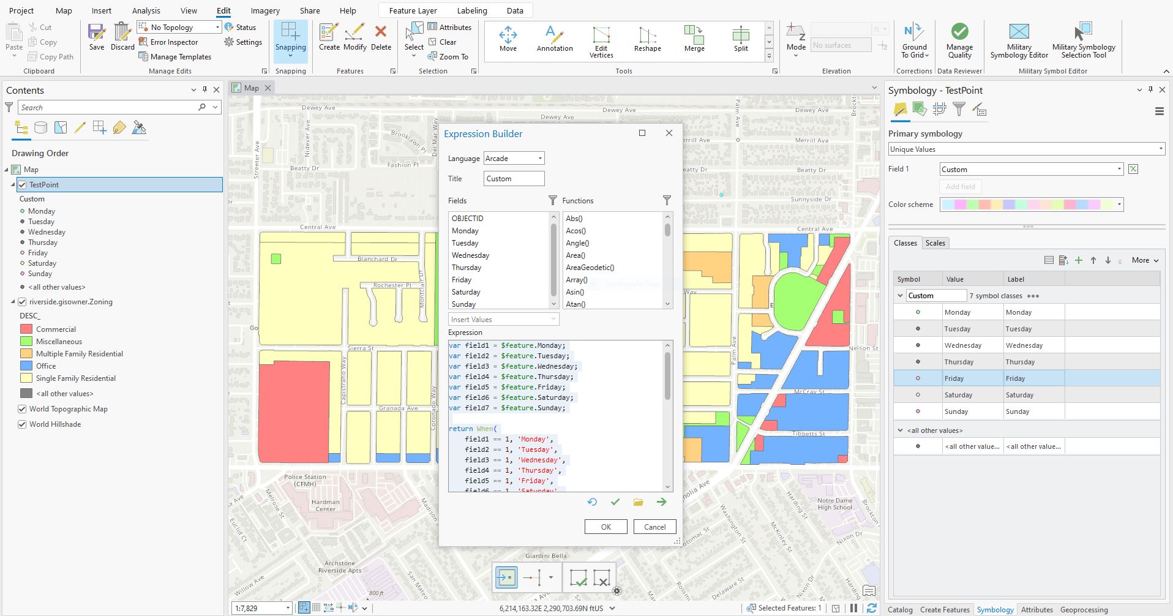Click the Move tool icon

(x=508, y=39)
